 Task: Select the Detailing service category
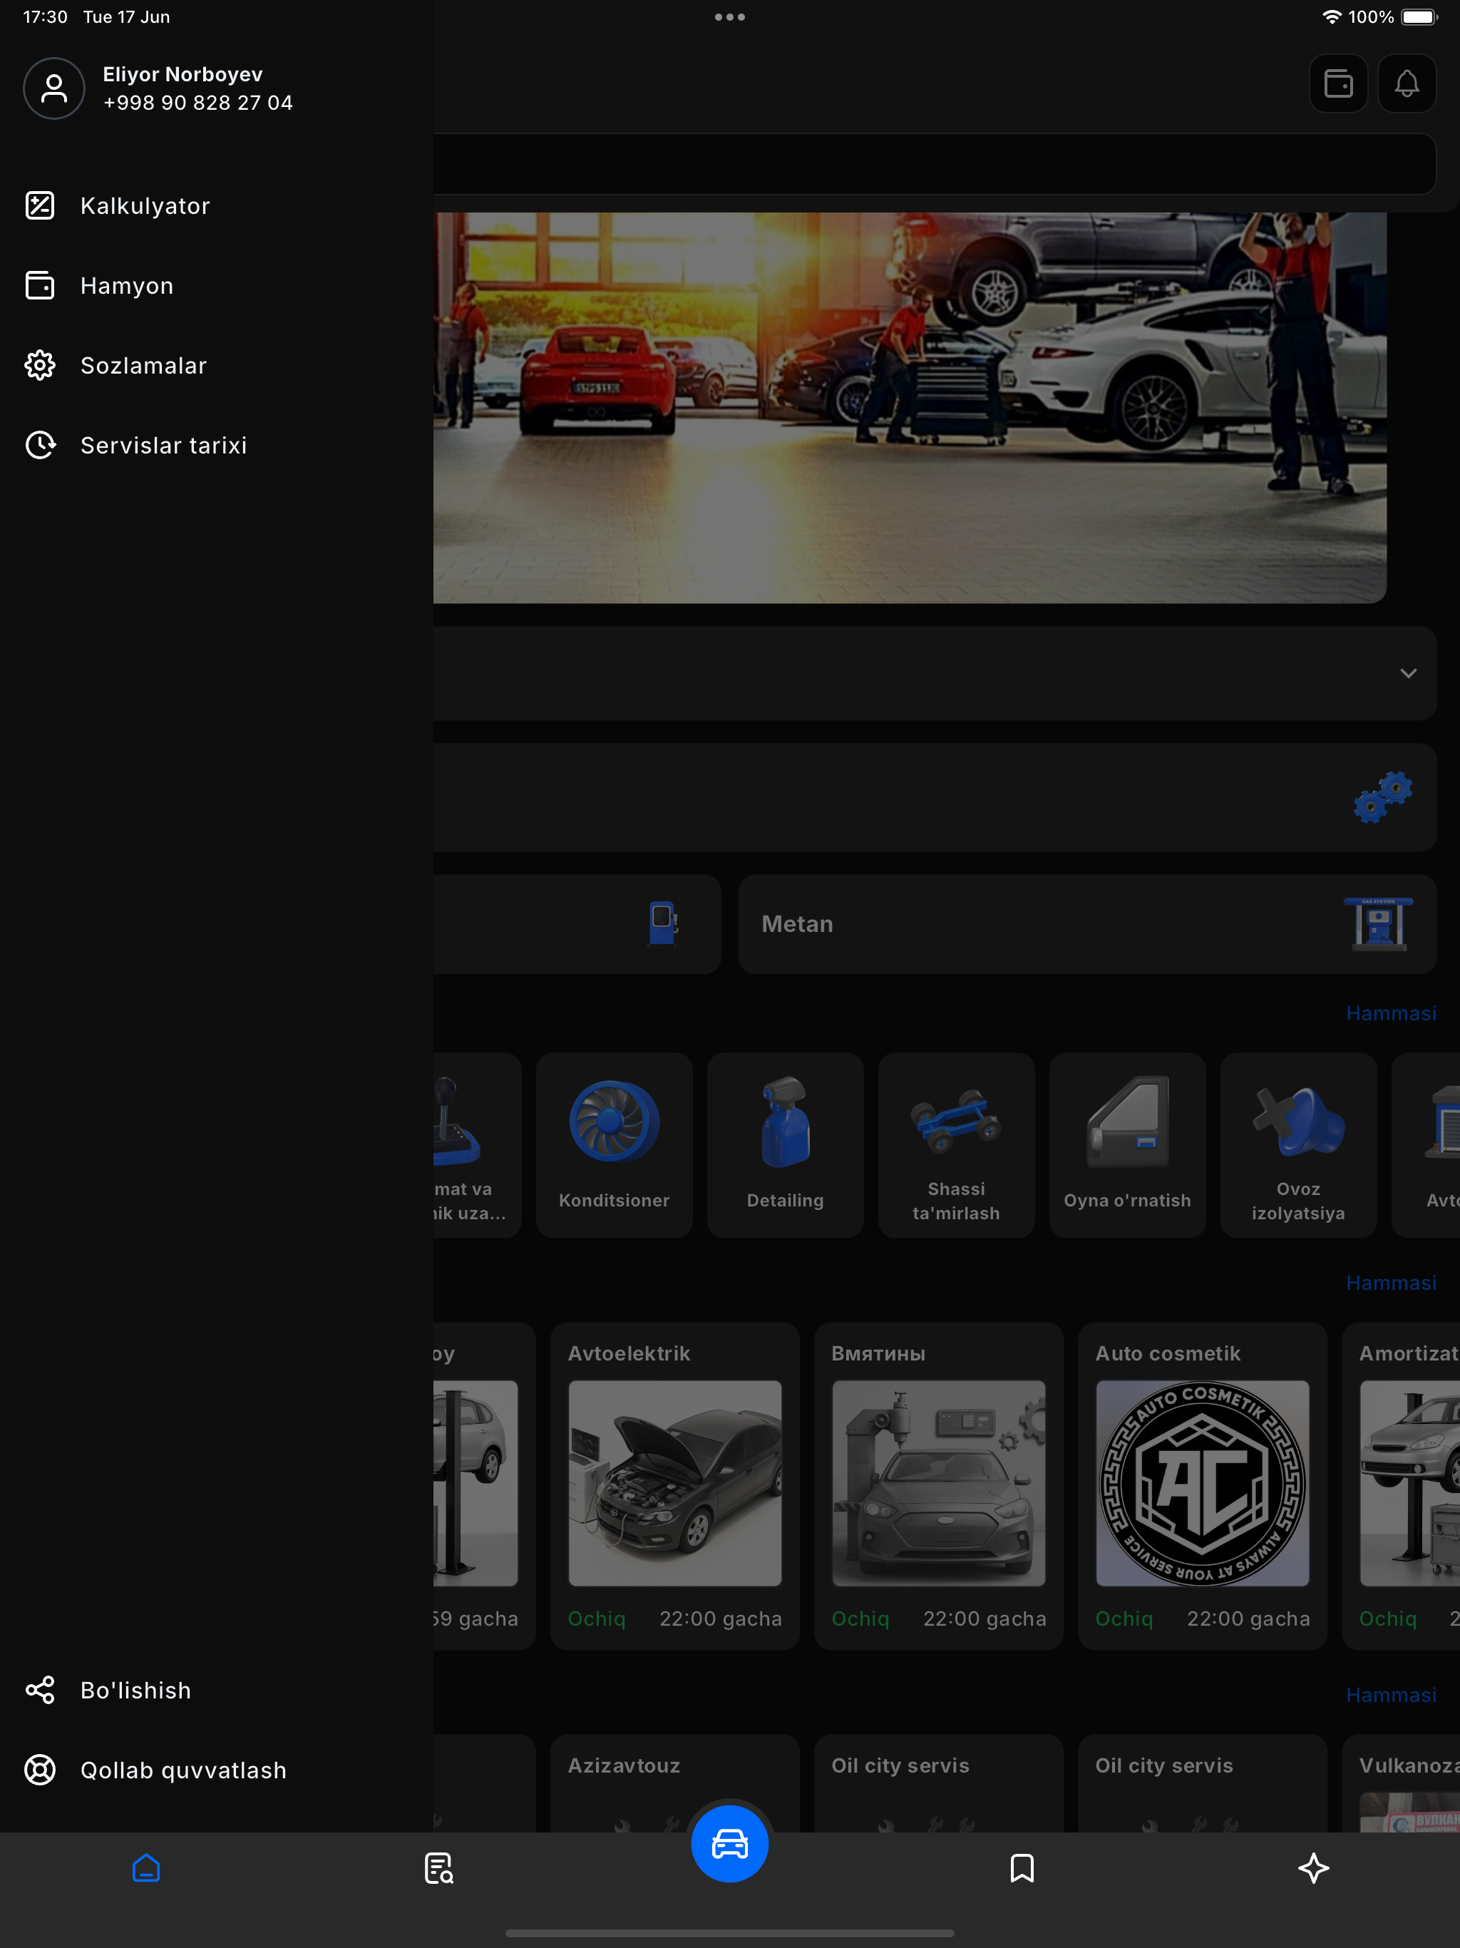[786, 1146]
